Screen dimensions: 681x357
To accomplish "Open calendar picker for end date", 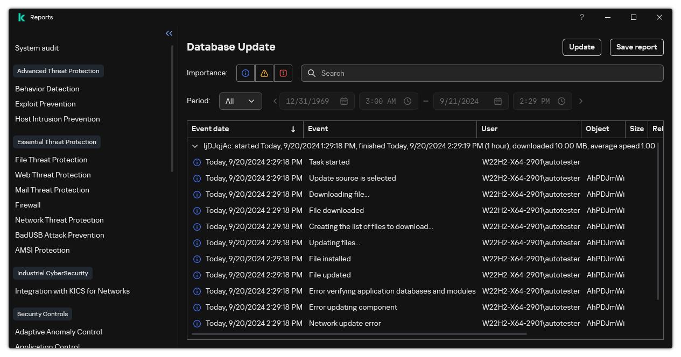I will pos(498,101).
